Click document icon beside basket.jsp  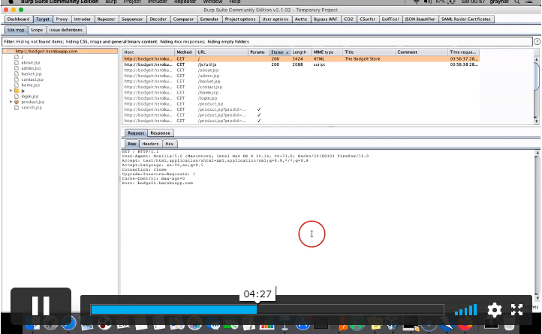(17, 73)
